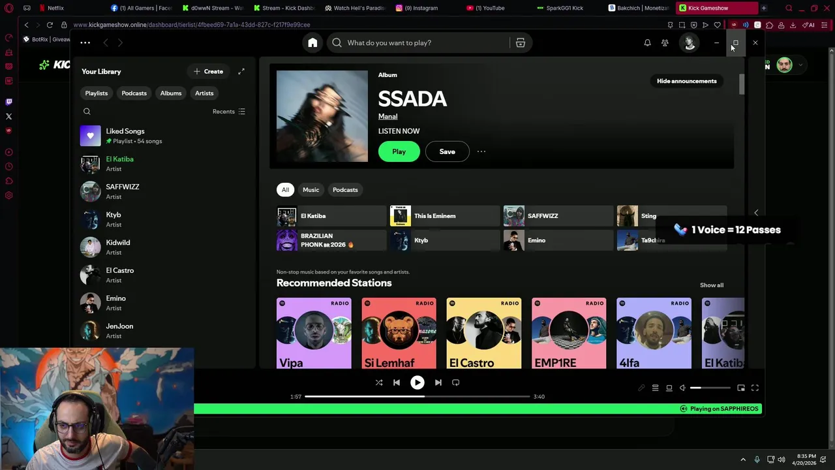This screenshot has width=835, height=470.
Task: Collapse the right side panel chevron
Action: click(x=756, y=213)
